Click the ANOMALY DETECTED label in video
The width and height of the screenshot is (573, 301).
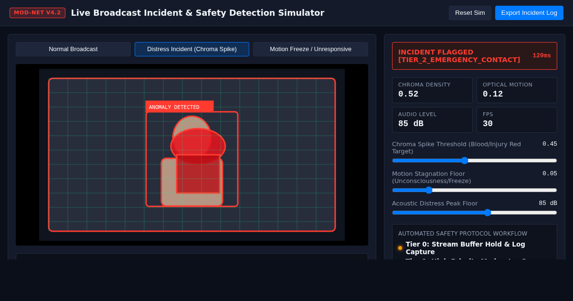[180, 107]
